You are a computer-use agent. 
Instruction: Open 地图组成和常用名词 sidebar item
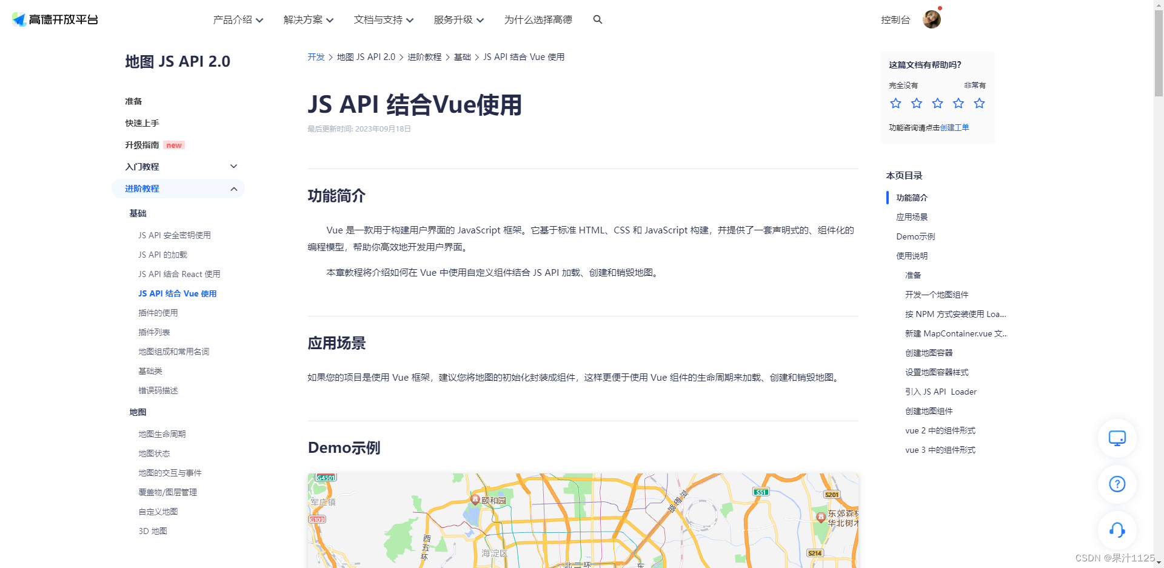pyautogui.click(x=174, y=352)
